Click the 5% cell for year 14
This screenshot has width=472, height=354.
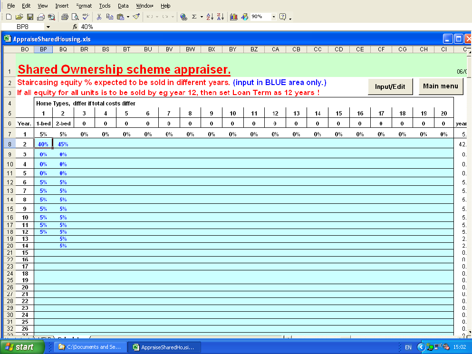(x=63, y=246)
